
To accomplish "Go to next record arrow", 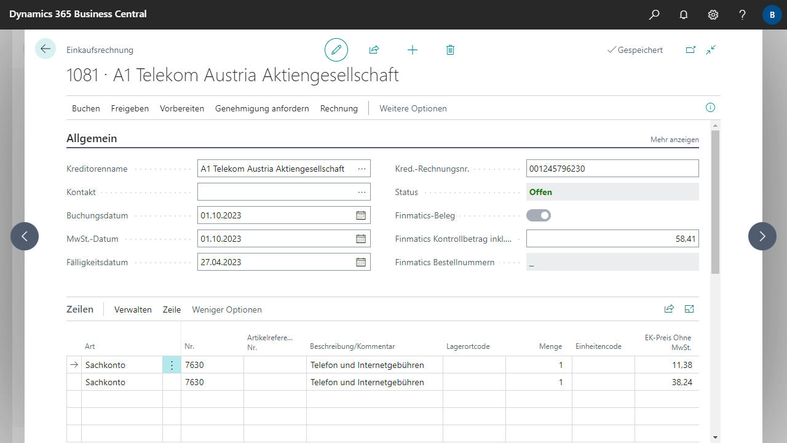I will 762,236.
